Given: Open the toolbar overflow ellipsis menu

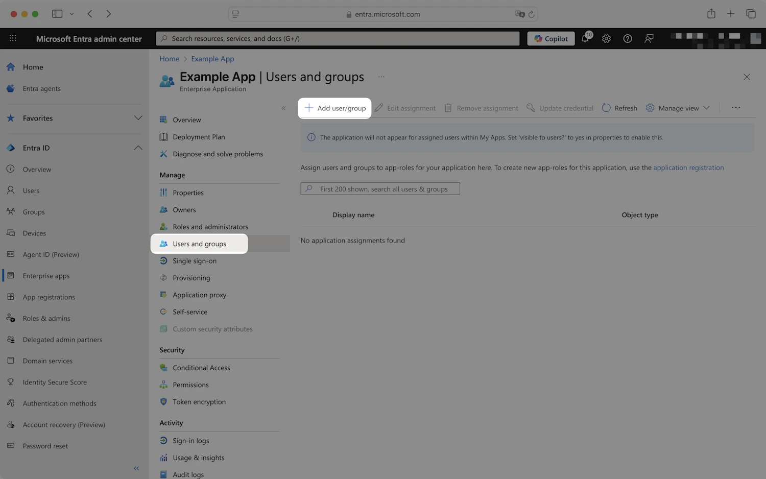Looking at the screenshot, I should click(736, 108).
